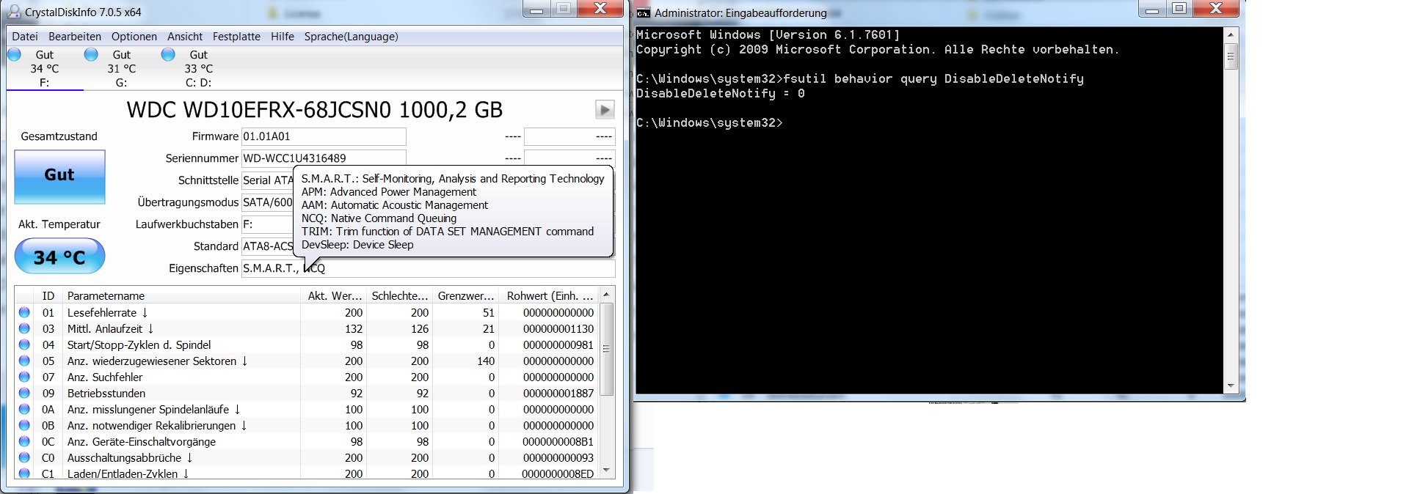The height and width of the screenshot is (494, 1409).
Task: Click the blue status orb for drive F:
Action: (x=14, y=54)
